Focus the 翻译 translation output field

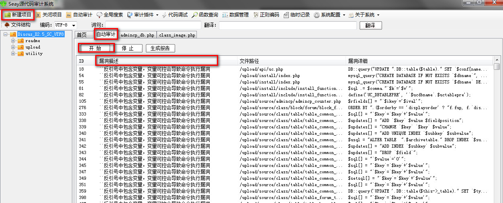tap(288, 25)
